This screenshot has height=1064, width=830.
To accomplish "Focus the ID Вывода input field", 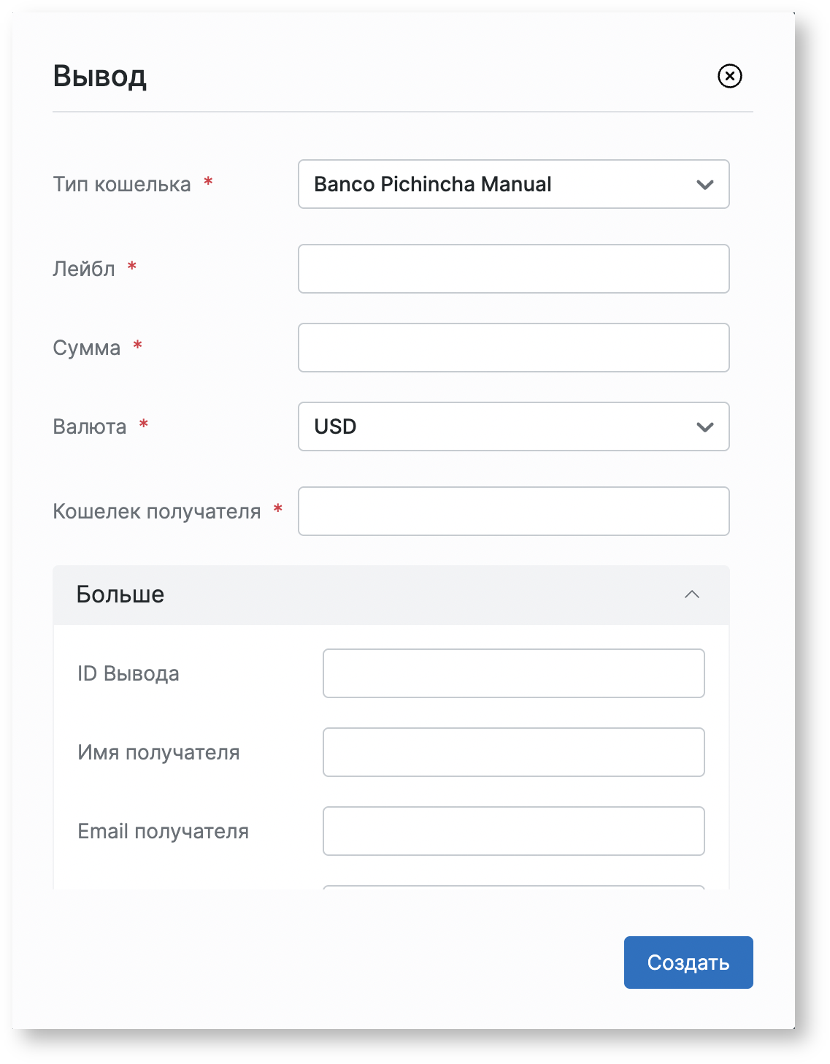I will point(513,673).
